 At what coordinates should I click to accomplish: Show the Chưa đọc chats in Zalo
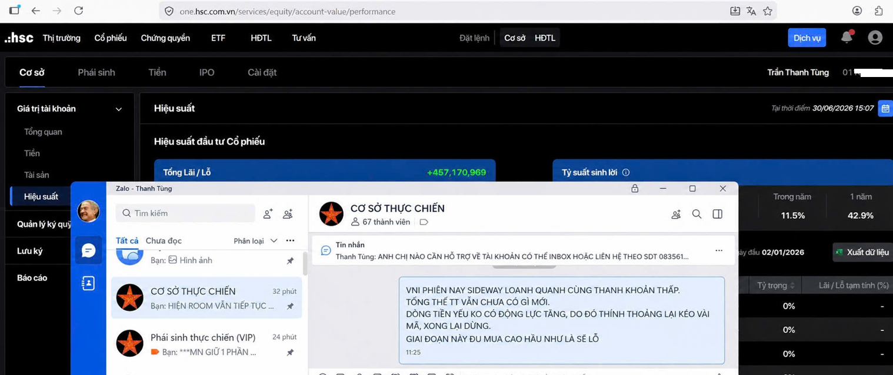pos(164,240)
